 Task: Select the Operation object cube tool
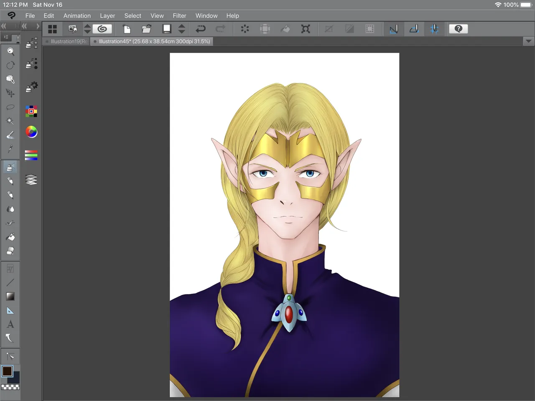[10, 79]
